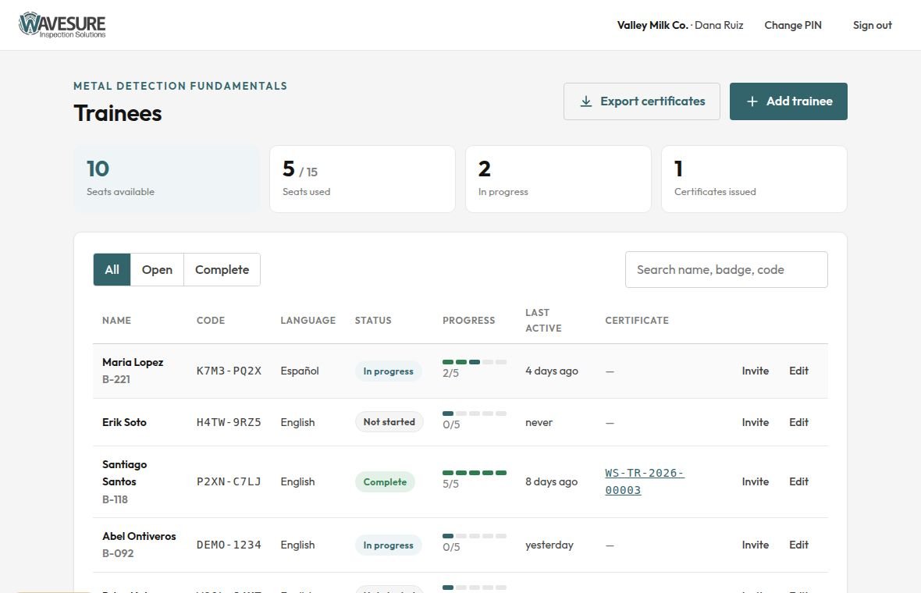Switch to the Complete filter tab
This screenshot has height=593, width=921.
222,269
